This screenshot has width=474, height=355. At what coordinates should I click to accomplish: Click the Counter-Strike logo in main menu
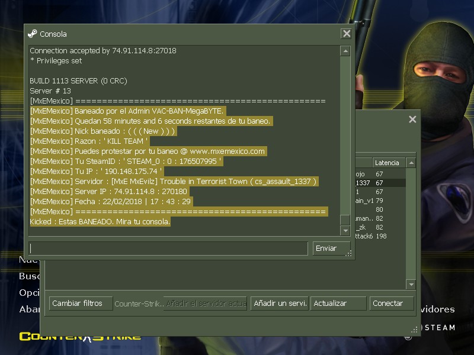click(80, 337)
